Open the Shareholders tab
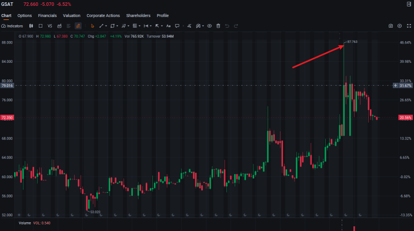The height and width of the screenshot is (231, 414). (x=138, y=15)
